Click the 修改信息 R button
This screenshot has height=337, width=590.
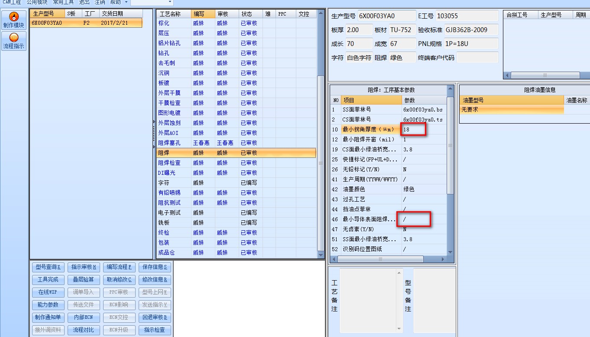[155, 280]
